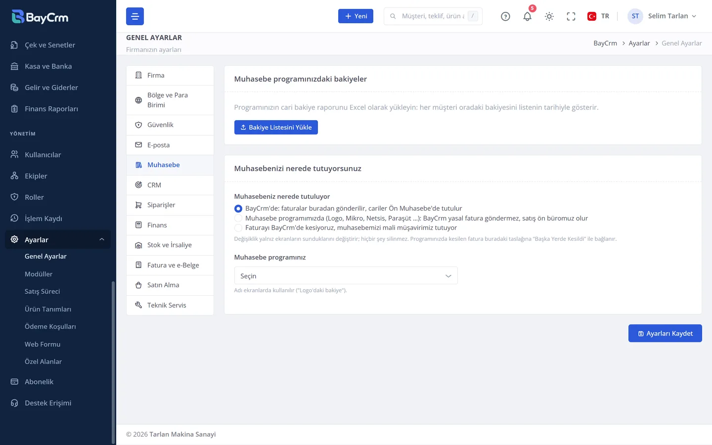This screenshot has width=712, height=445.
Task: Open Kullanıcılar management page
Action: [x=58, y=155]
